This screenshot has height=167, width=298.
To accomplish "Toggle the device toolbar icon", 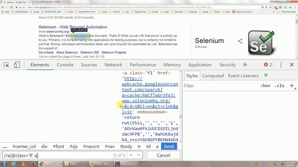I will [17, 65].
